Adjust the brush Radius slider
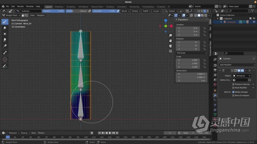This screenshot has width=257, height=144. (77, 11)
